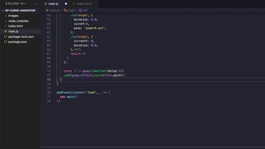Click the braces icon beside package-lock.json
This screenshot has width=265, height=149.
pos(5,36)
